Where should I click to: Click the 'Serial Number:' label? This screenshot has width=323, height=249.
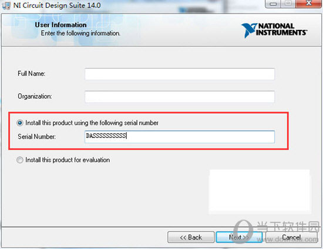pos(36,137)
